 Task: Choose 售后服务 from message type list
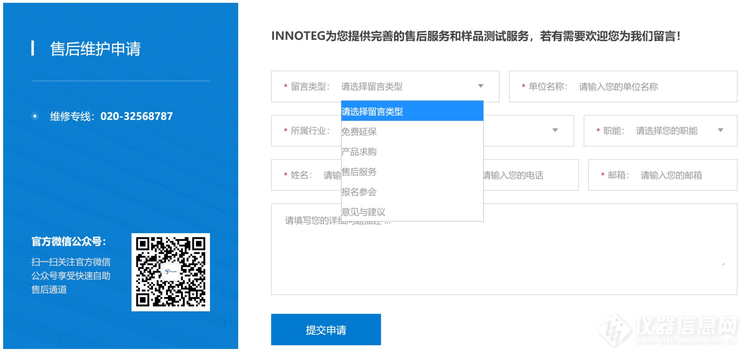pos(412,172)
